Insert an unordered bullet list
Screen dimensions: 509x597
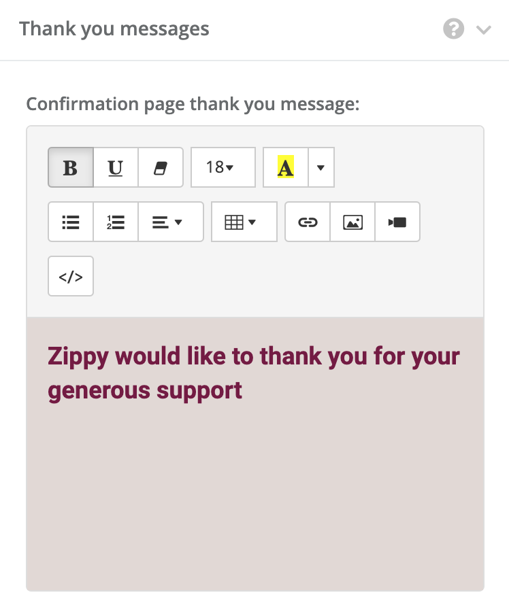tap(71, 222)
